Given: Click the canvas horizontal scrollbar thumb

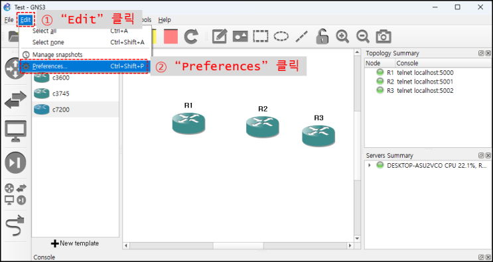Looking at the screenshot, I should pyautogui.click(x=238, y=245).
